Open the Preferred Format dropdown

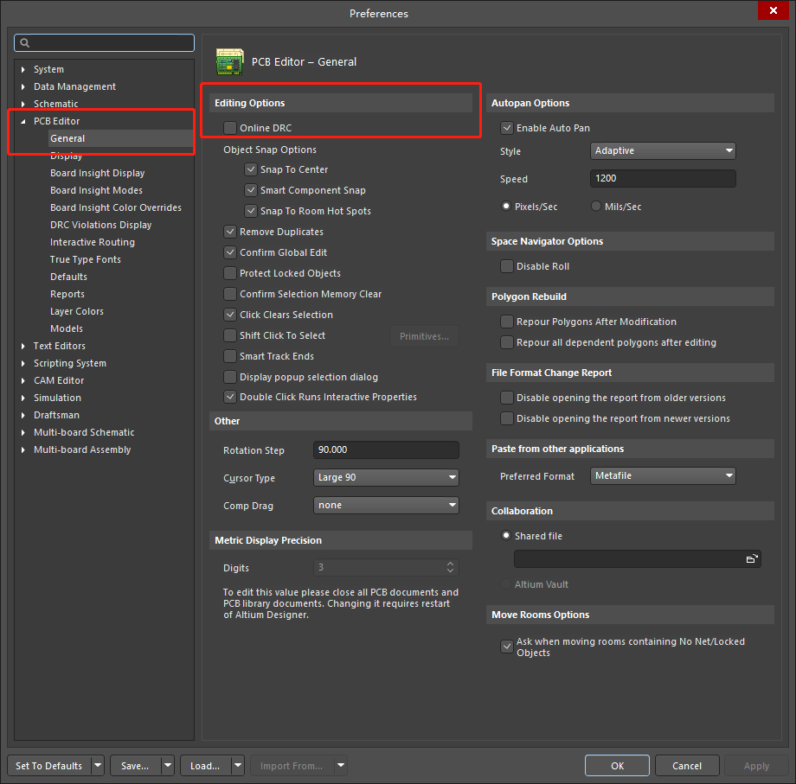pos(663,475)
